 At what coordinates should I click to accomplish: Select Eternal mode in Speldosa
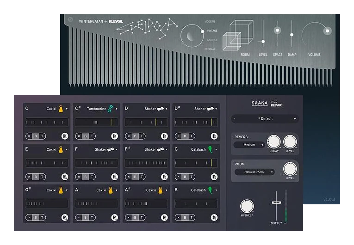(x=210, y=49)
